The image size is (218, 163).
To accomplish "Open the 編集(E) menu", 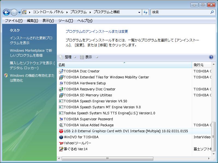I will (32, 21).
